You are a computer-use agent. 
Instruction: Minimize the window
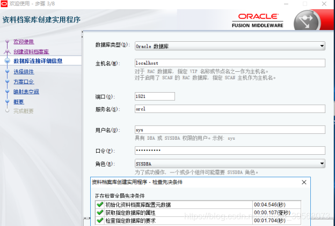[286, 4]
